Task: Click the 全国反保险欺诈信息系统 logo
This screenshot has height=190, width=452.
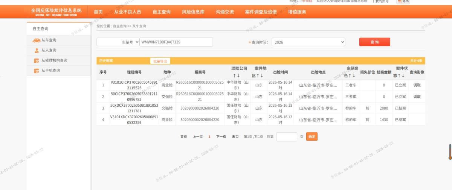Action: (56, 12)
